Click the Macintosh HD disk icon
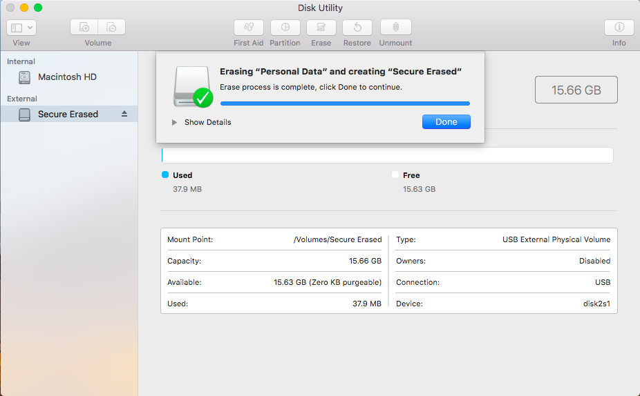The image size is (640, 396). (x=24, y=77)
